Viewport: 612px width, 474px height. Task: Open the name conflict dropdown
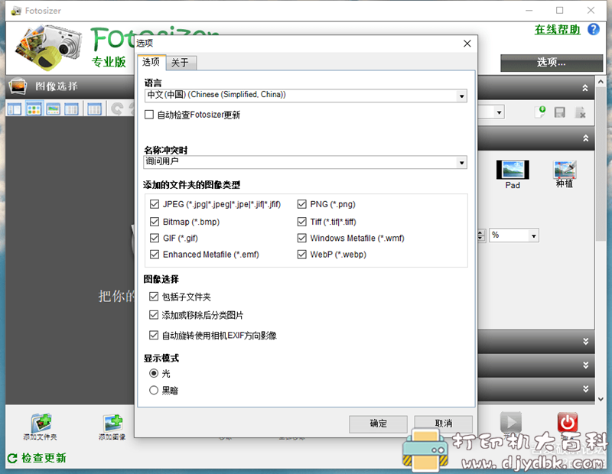click(305, 162)
